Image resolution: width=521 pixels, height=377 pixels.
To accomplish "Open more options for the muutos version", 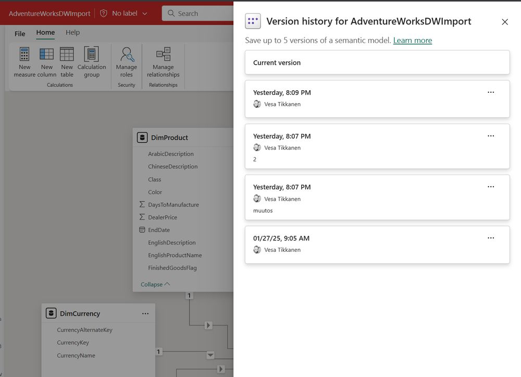I will 491,187.
